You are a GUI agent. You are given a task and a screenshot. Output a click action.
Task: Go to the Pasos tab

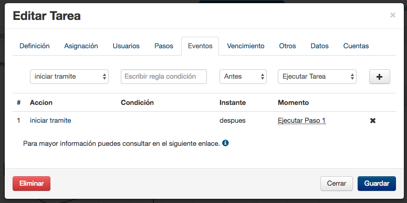tap(164, 46)
